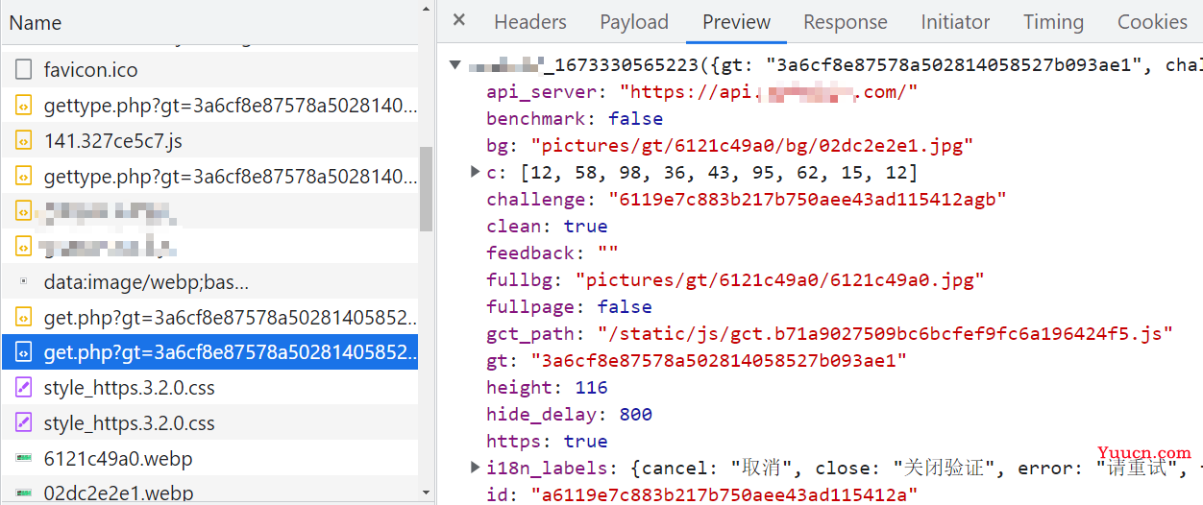Collapse the root JSON response object
The image size is (1203, 505).
click(455, 65)
